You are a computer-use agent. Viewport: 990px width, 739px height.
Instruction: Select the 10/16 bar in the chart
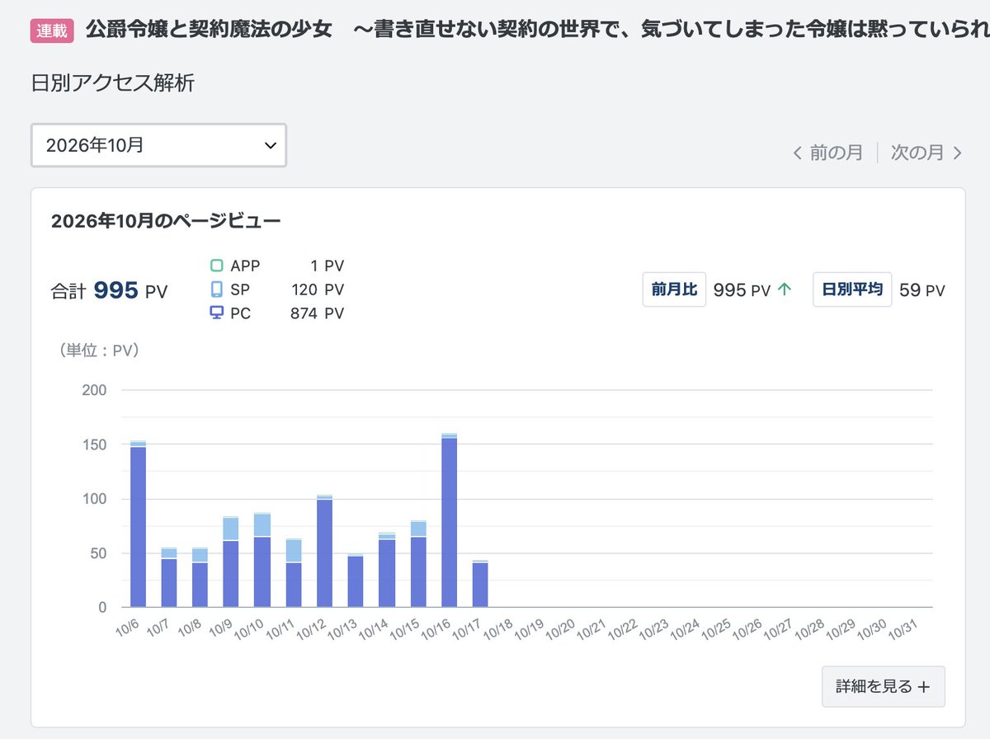click(450, 520)
